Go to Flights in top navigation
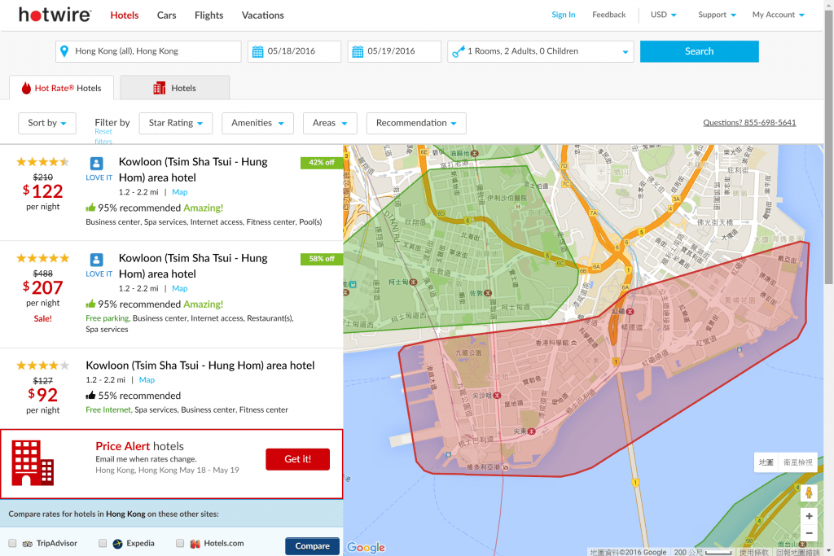Viewport: 834px width, 556px height. point(209,15)
